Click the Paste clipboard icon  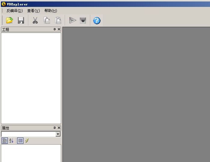point(58,20)
